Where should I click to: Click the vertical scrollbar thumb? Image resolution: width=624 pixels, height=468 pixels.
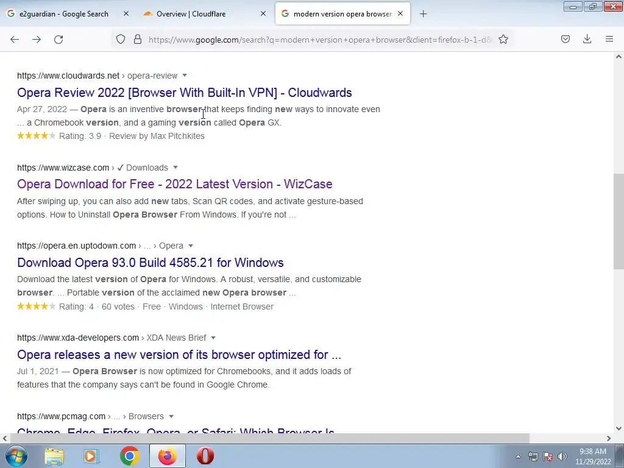[619, 221]
